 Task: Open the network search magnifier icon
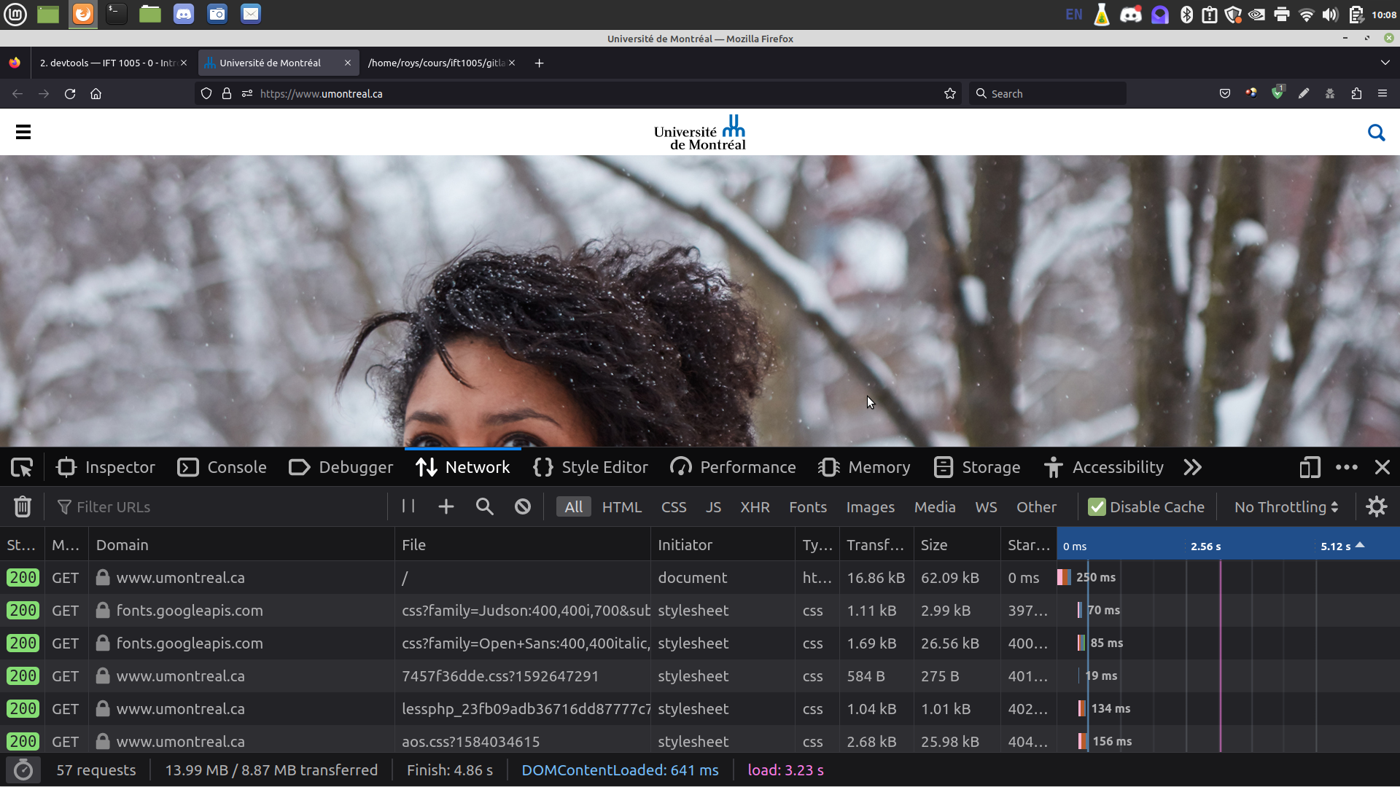[485, 507]
